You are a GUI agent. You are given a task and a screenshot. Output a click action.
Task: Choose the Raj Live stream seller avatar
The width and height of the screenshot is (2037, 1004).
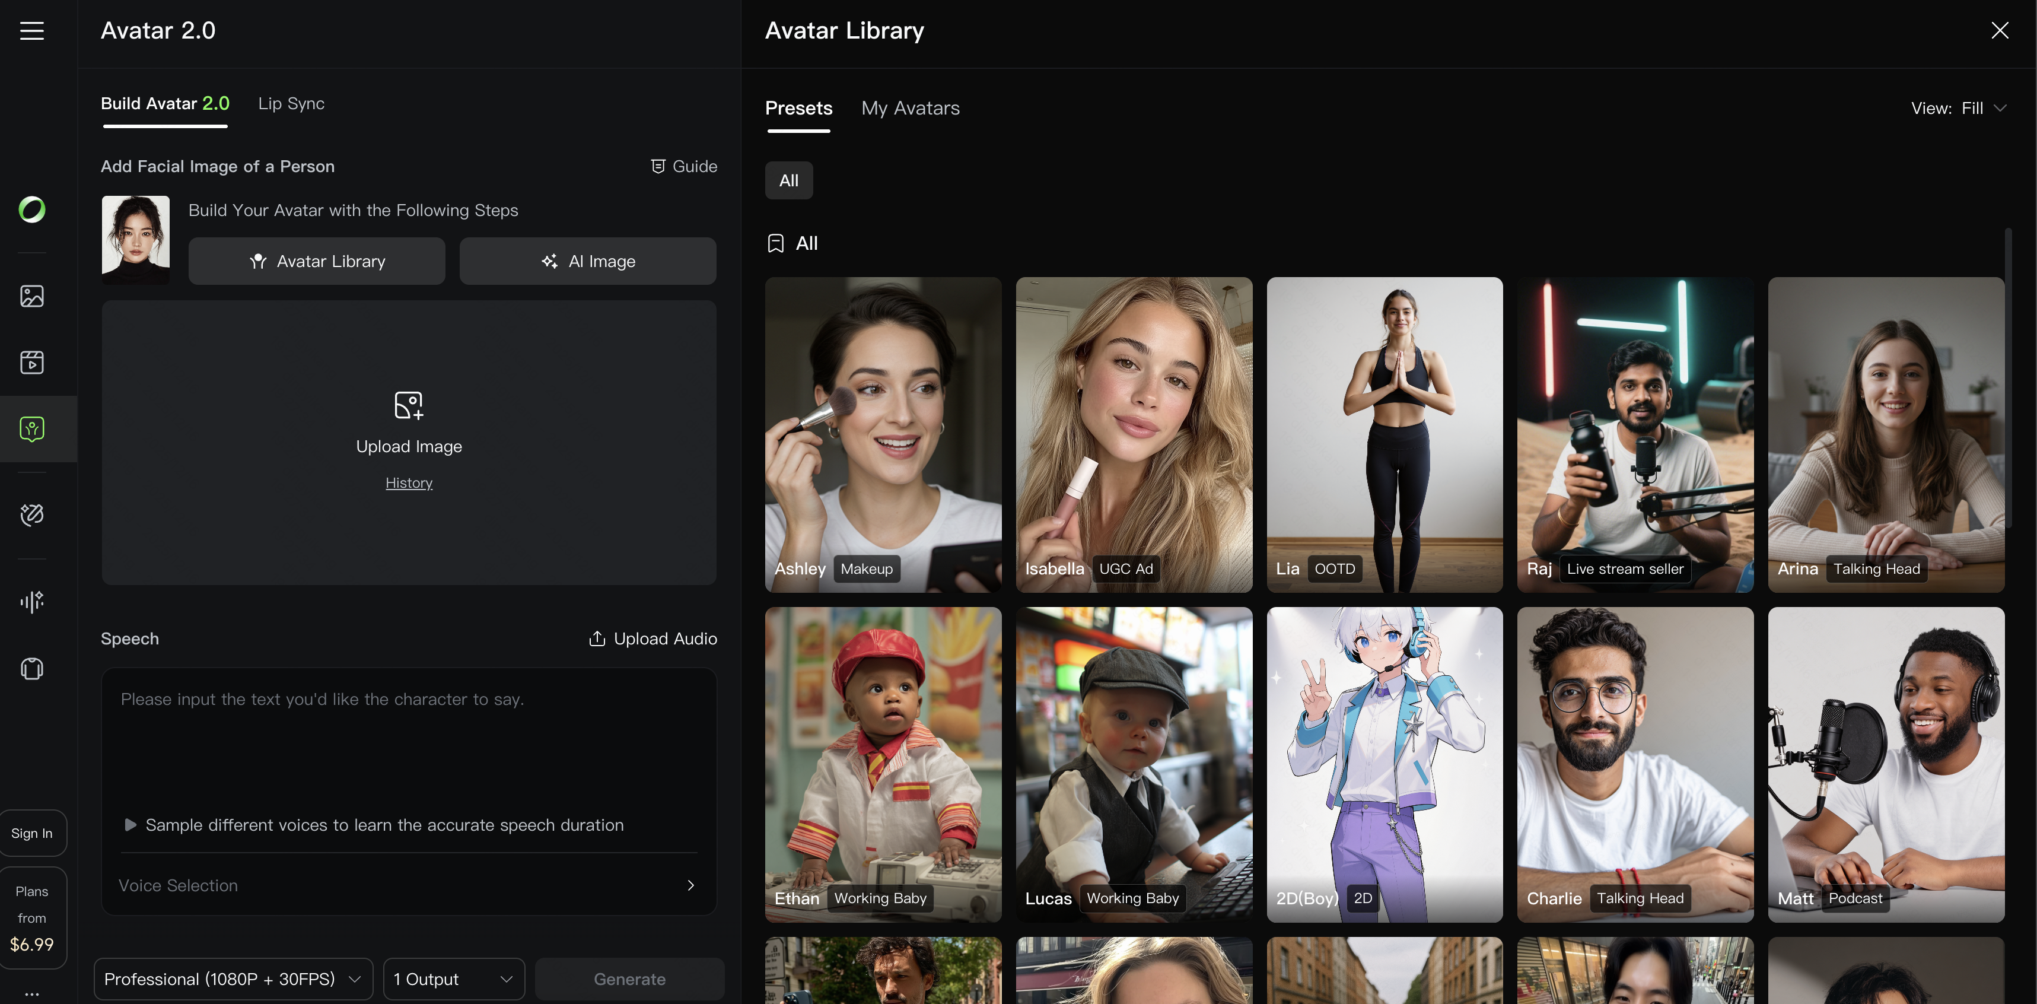pyautogui.click(x=1634, y=434)
